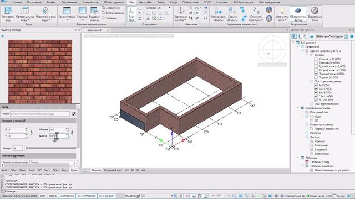
Task: Click the Конфигурация viewport icon
Action: coord(67,11)
